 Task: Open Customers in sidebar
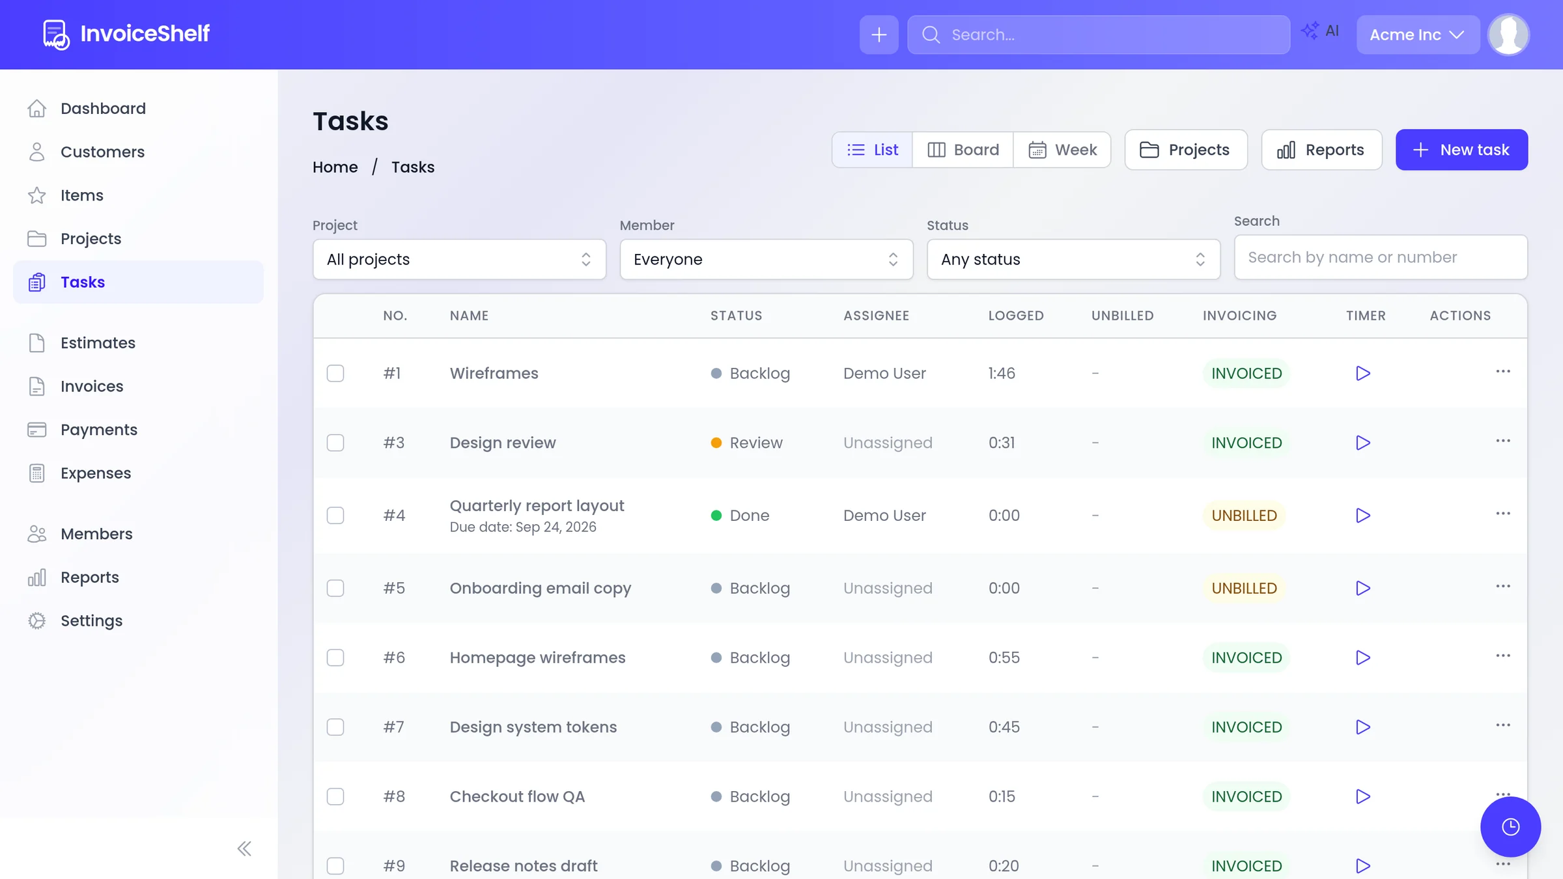[x=138, y=152]
